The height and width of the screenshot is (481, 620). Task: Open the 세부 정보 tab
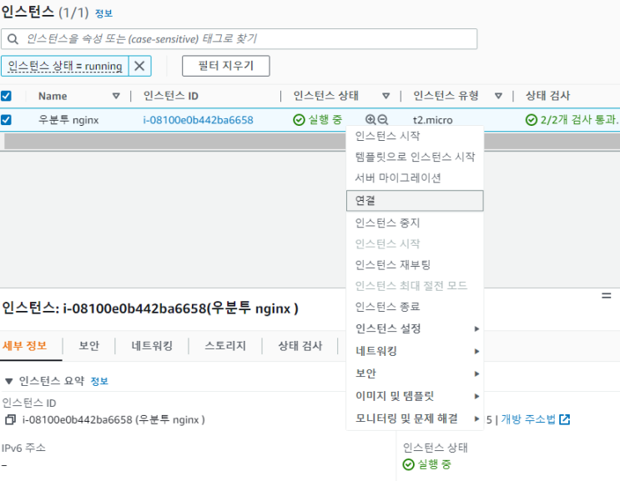[24, 346]
